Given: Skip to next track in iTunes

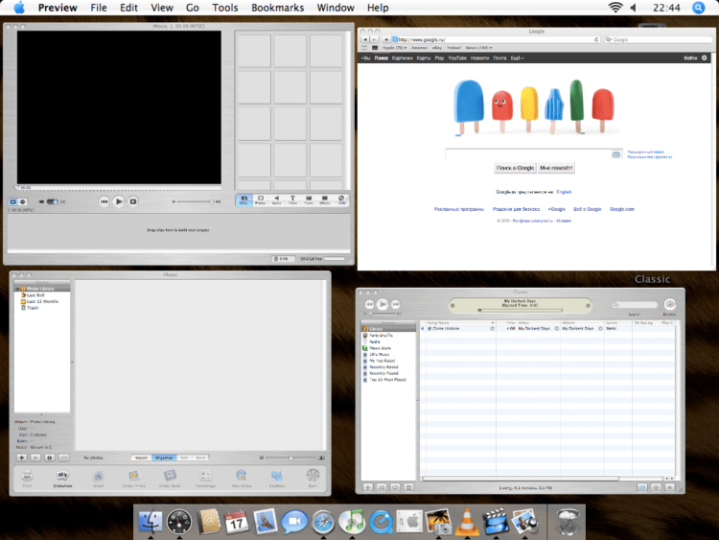Looking at the screenshot, I should (396, 304).
